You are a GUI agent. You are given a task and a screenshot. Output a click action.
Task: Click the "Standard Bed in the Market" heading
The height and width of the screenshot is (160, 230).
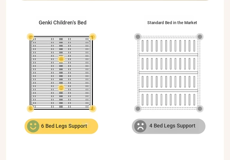pyautogui.click(x=172, y=23)
